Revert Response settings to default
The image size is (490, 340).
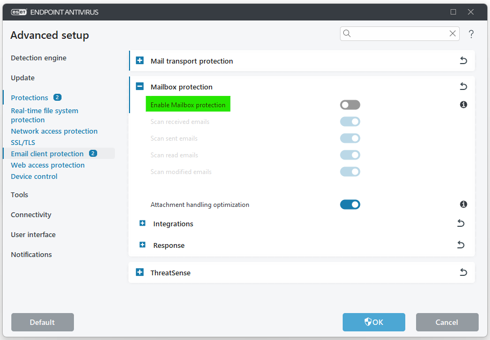(x=461, y=245)
